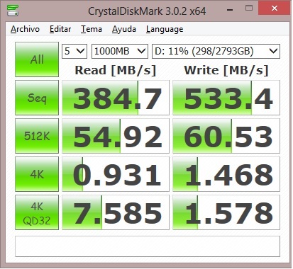This screenshot has height=269, width=293.
Task: Start the 4K benchmark test
Action: pyautogui.click(x=37, y=174)
